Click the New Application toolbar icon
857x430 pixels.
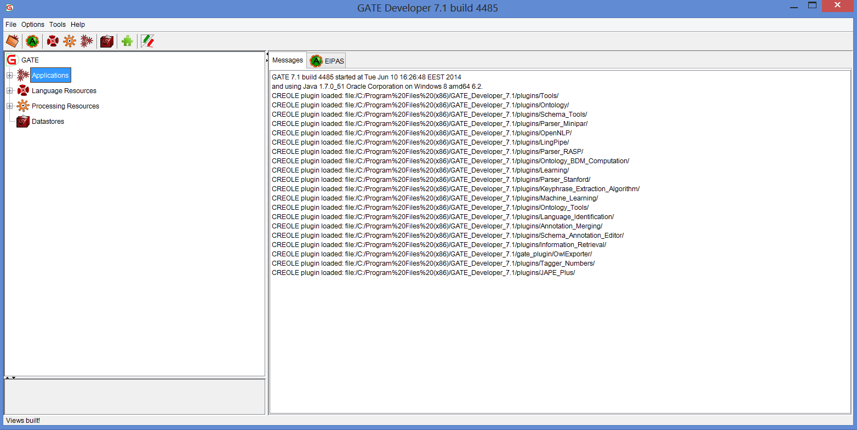point(87,41)
